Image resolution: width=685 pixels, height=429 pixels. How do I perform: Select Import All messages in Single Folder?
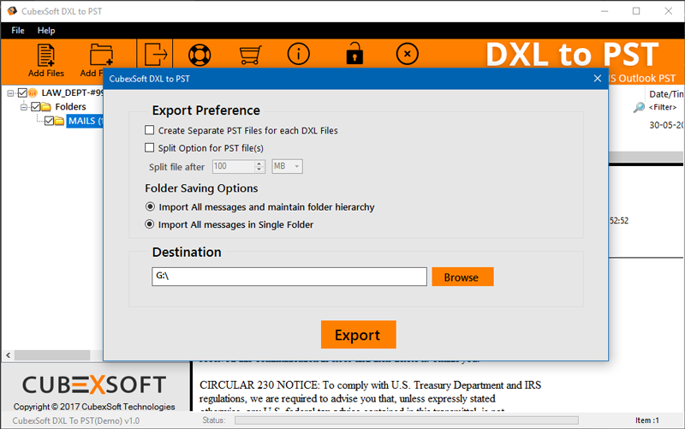pyautogui.click(x=149, y=224)
